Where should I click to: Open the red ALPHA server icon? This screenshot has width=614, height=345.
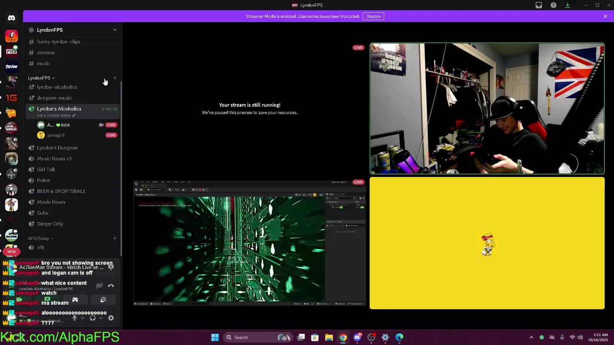(12, 36)
